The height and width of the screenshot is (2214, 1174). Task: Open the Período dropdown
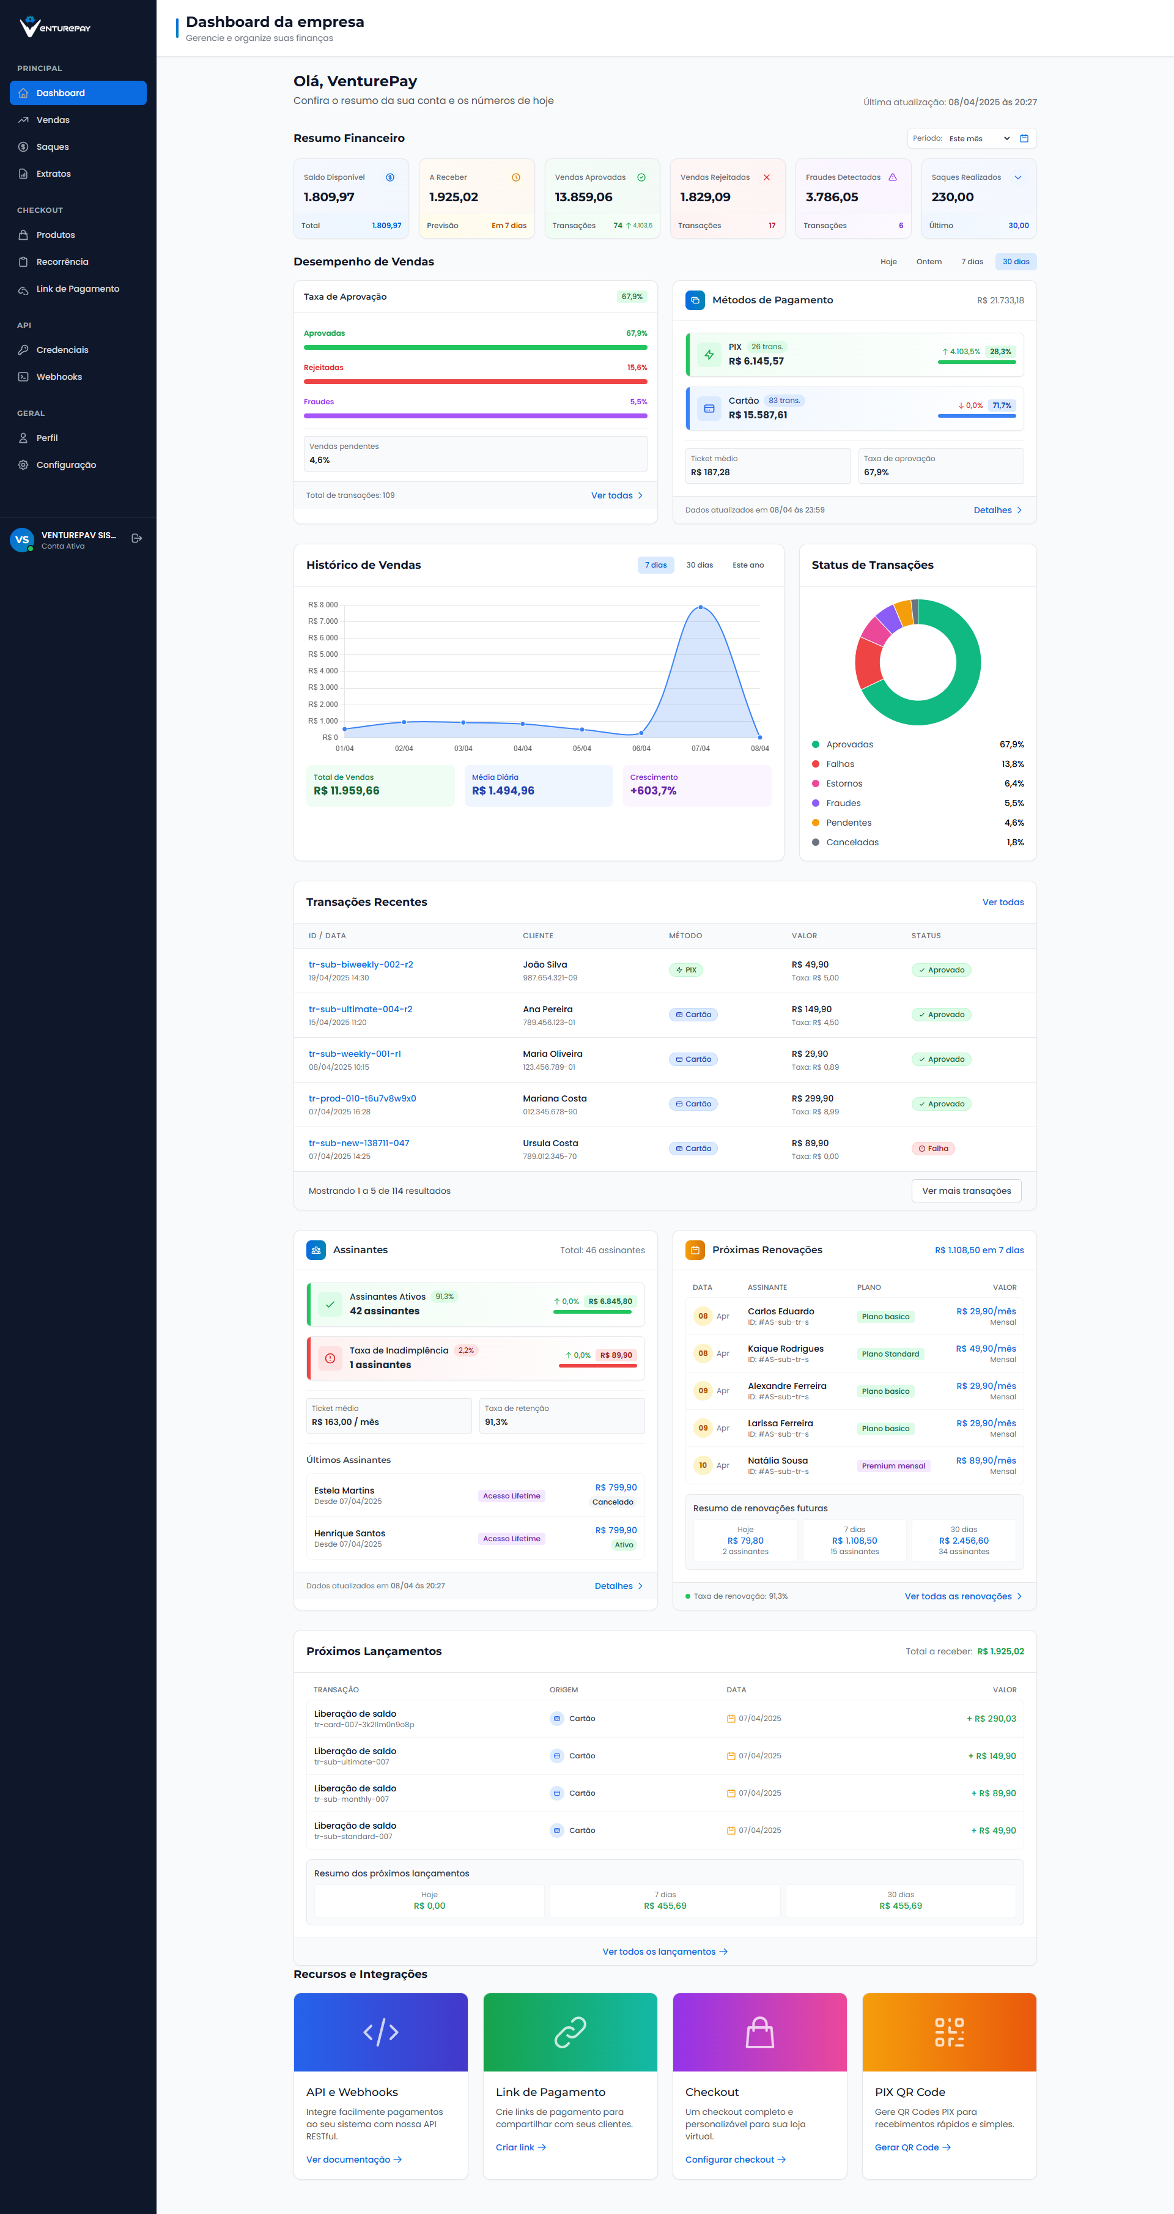pyautogui.click(x=979, y=138)
